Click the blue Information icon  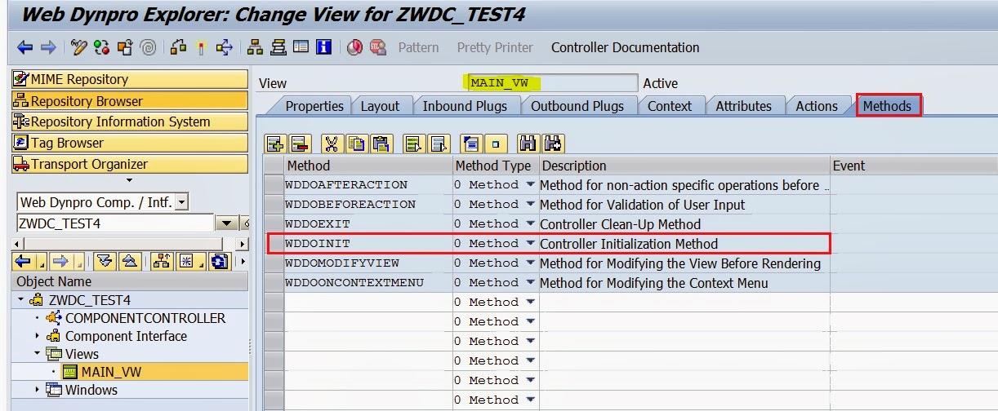(324, 47)
